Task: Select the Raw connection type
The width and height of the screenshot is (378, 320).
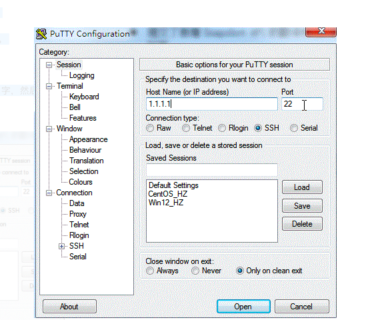Action: [x=150, y=128]
